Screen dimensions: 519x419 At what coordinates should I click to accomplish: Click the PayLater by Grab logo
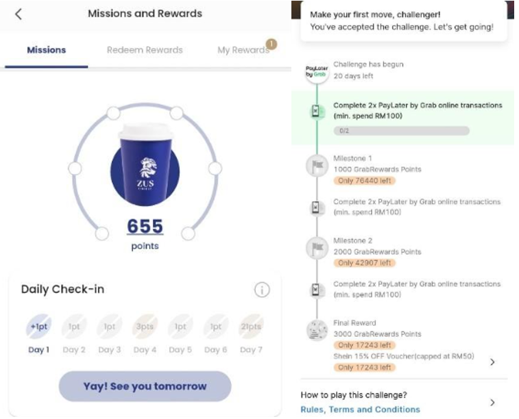(316, 73)
